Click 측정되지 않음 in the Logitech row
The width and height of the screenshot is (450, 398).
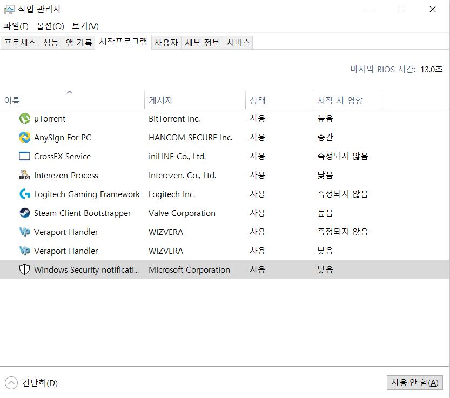point(342,194)
